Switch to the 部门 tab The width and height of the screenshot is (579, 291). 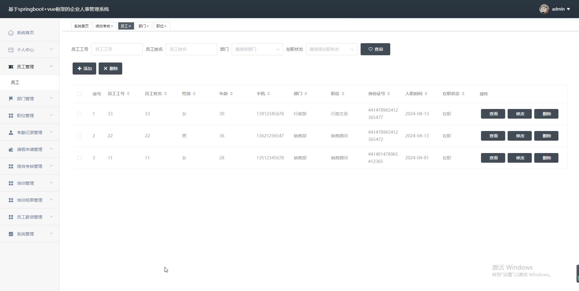(142, 26)
